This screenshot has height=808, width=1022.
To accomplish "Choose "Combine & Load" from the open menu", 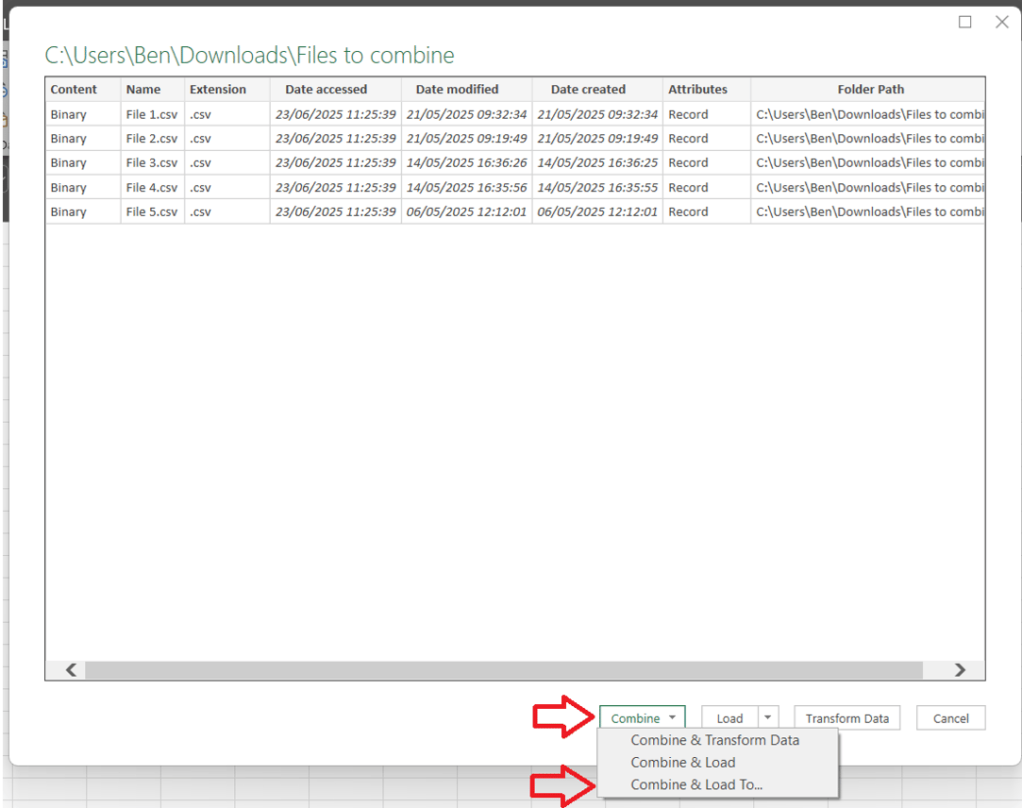I will 682,762.
